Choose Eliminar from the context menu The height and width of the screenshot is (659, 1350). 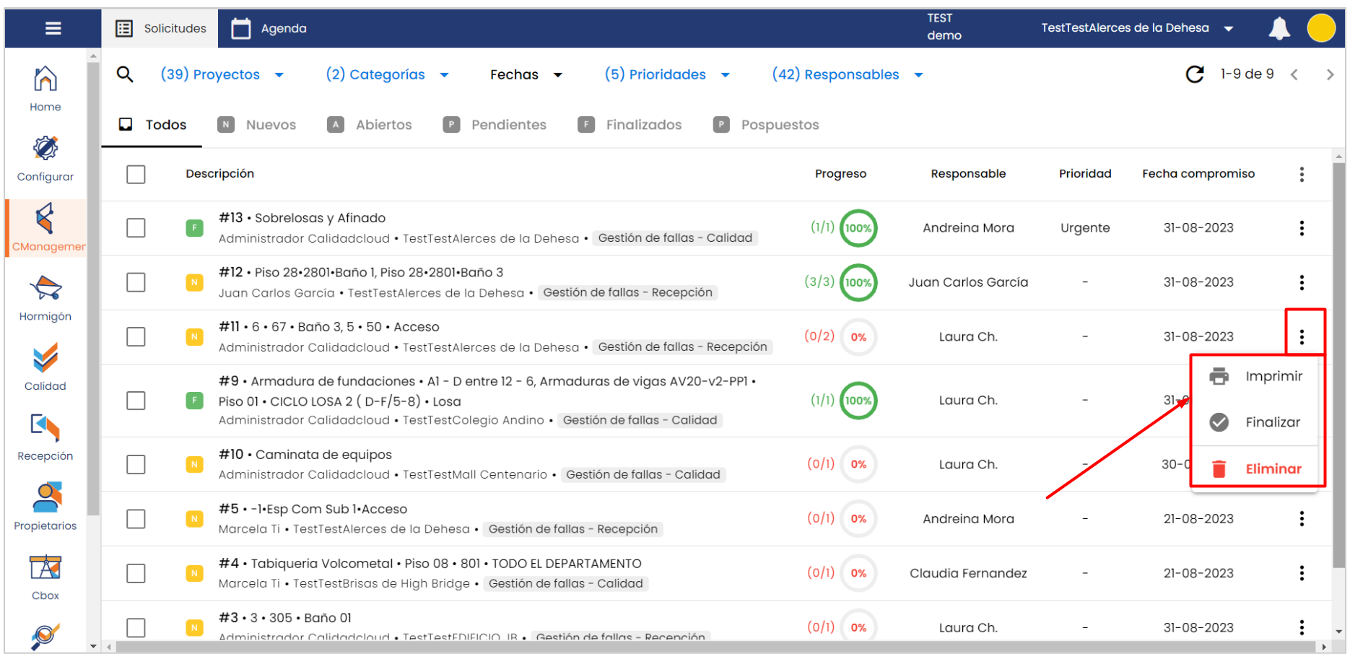tap(1273, 469)
